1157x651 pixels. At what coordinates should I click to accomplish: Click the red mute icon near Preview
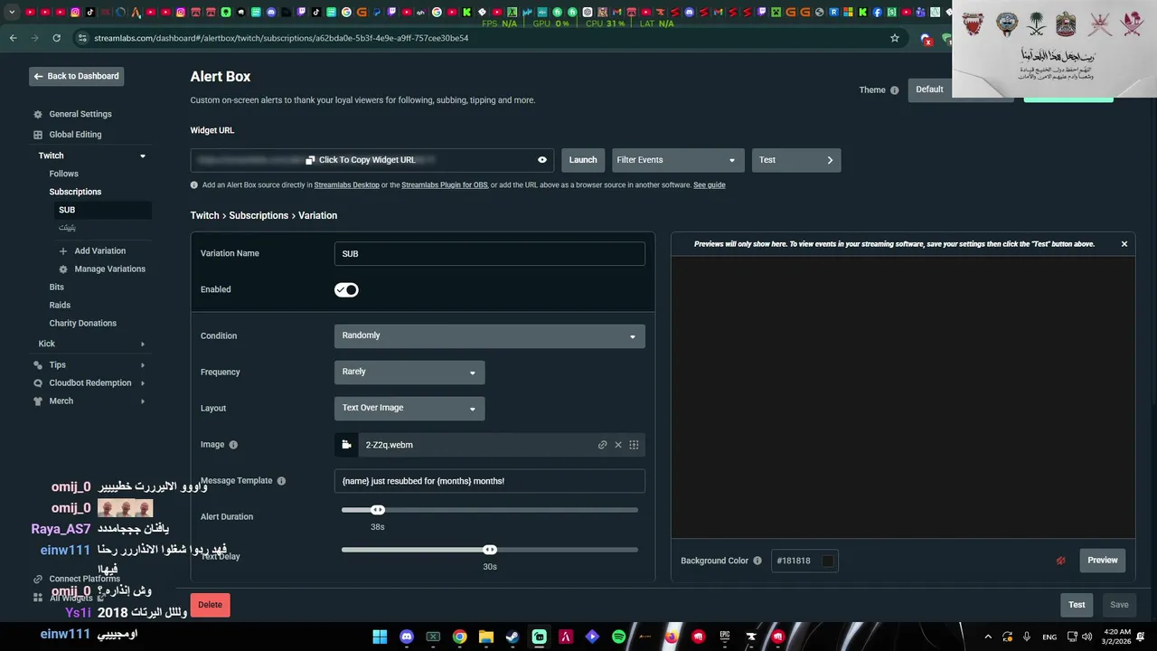(x=1061, y=561)
